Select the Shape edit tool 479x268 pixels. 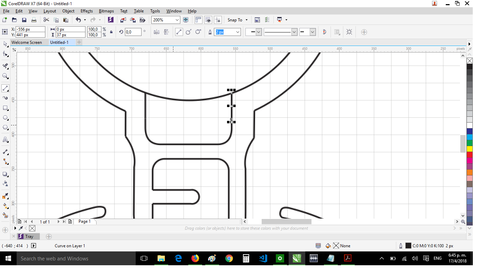[x=5, y=54]
